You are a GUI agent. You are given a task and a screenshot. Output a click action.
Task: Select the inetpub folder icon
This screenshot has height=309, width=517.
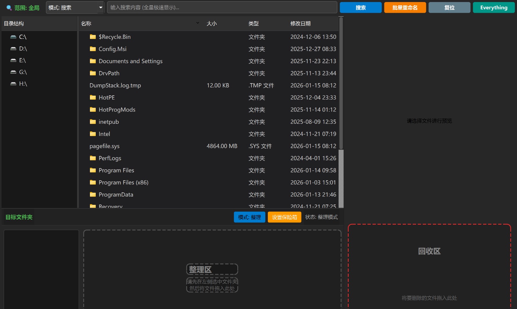[x=93, y=122]
